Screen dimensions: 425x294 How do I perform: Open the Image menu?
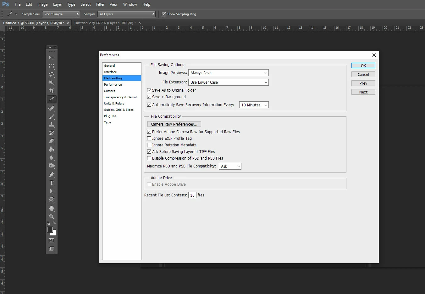click(42, 4)
